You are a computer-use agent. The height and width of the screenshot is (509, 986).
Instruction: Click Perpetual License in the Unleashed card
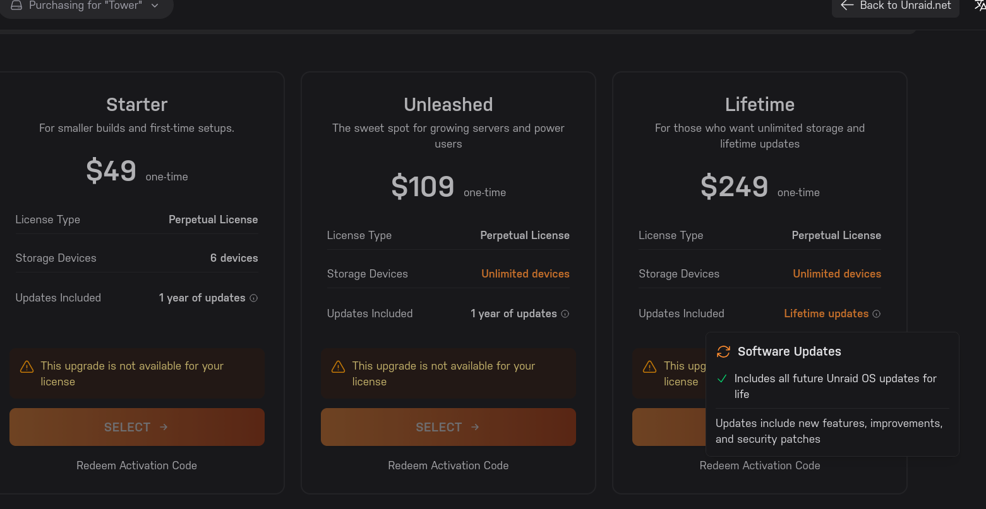coord(525,235)
